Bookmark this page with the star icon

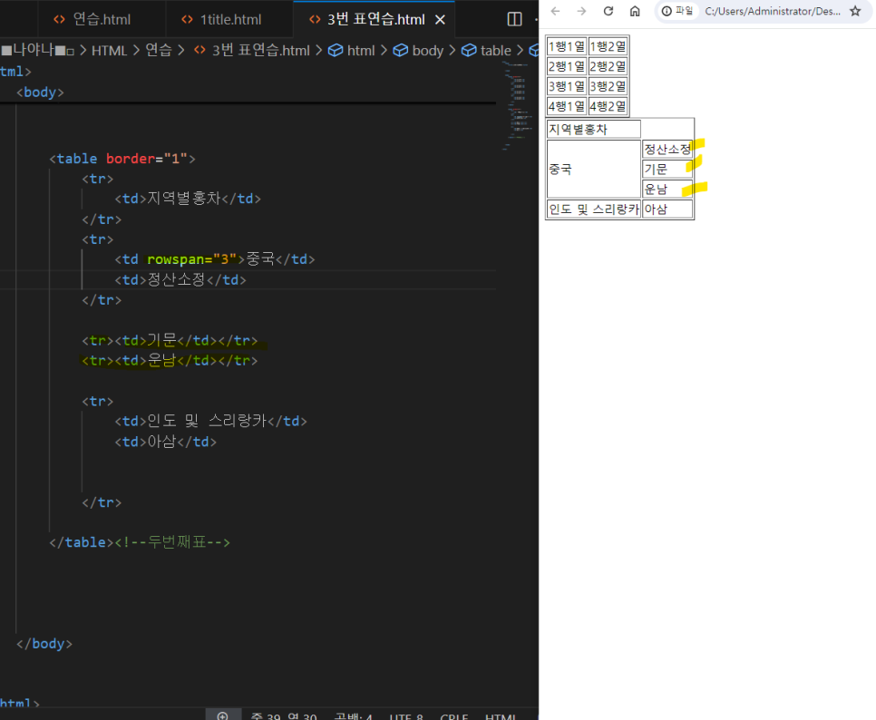point(855,11)
